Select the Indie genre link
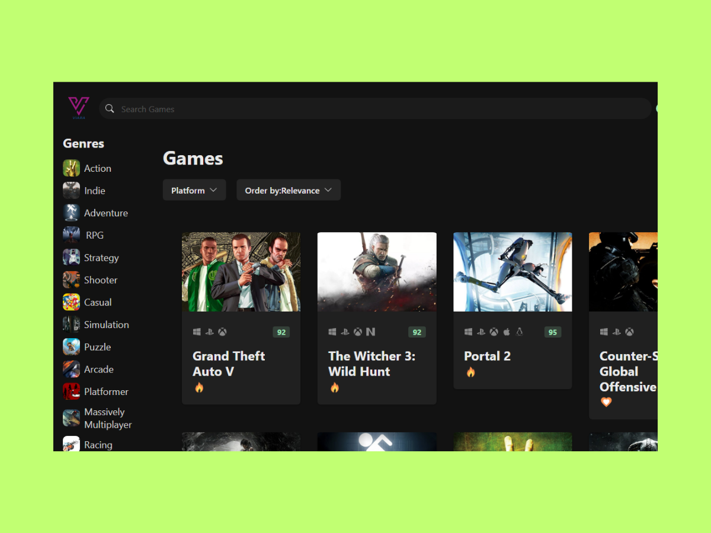Viewport: 711px width, 533px height. pos(95,191)
